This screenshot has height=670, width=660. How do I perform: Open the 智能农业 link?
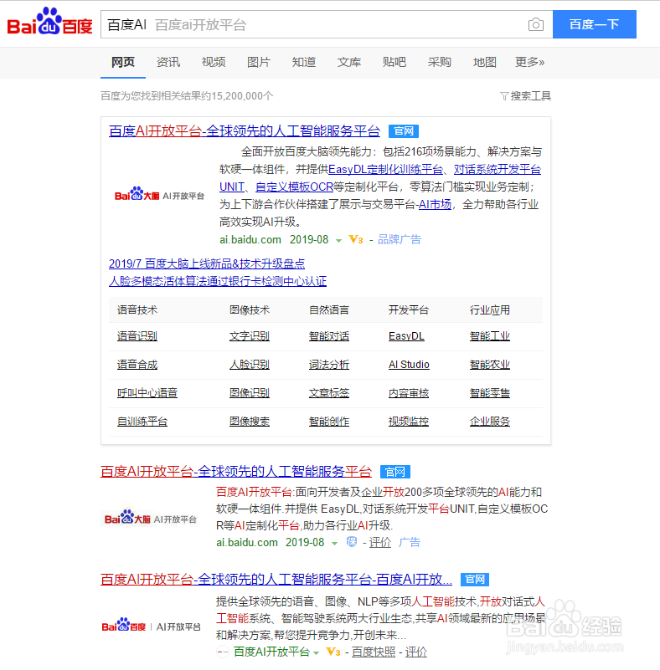pyautogui.click(x=490, y=365)
